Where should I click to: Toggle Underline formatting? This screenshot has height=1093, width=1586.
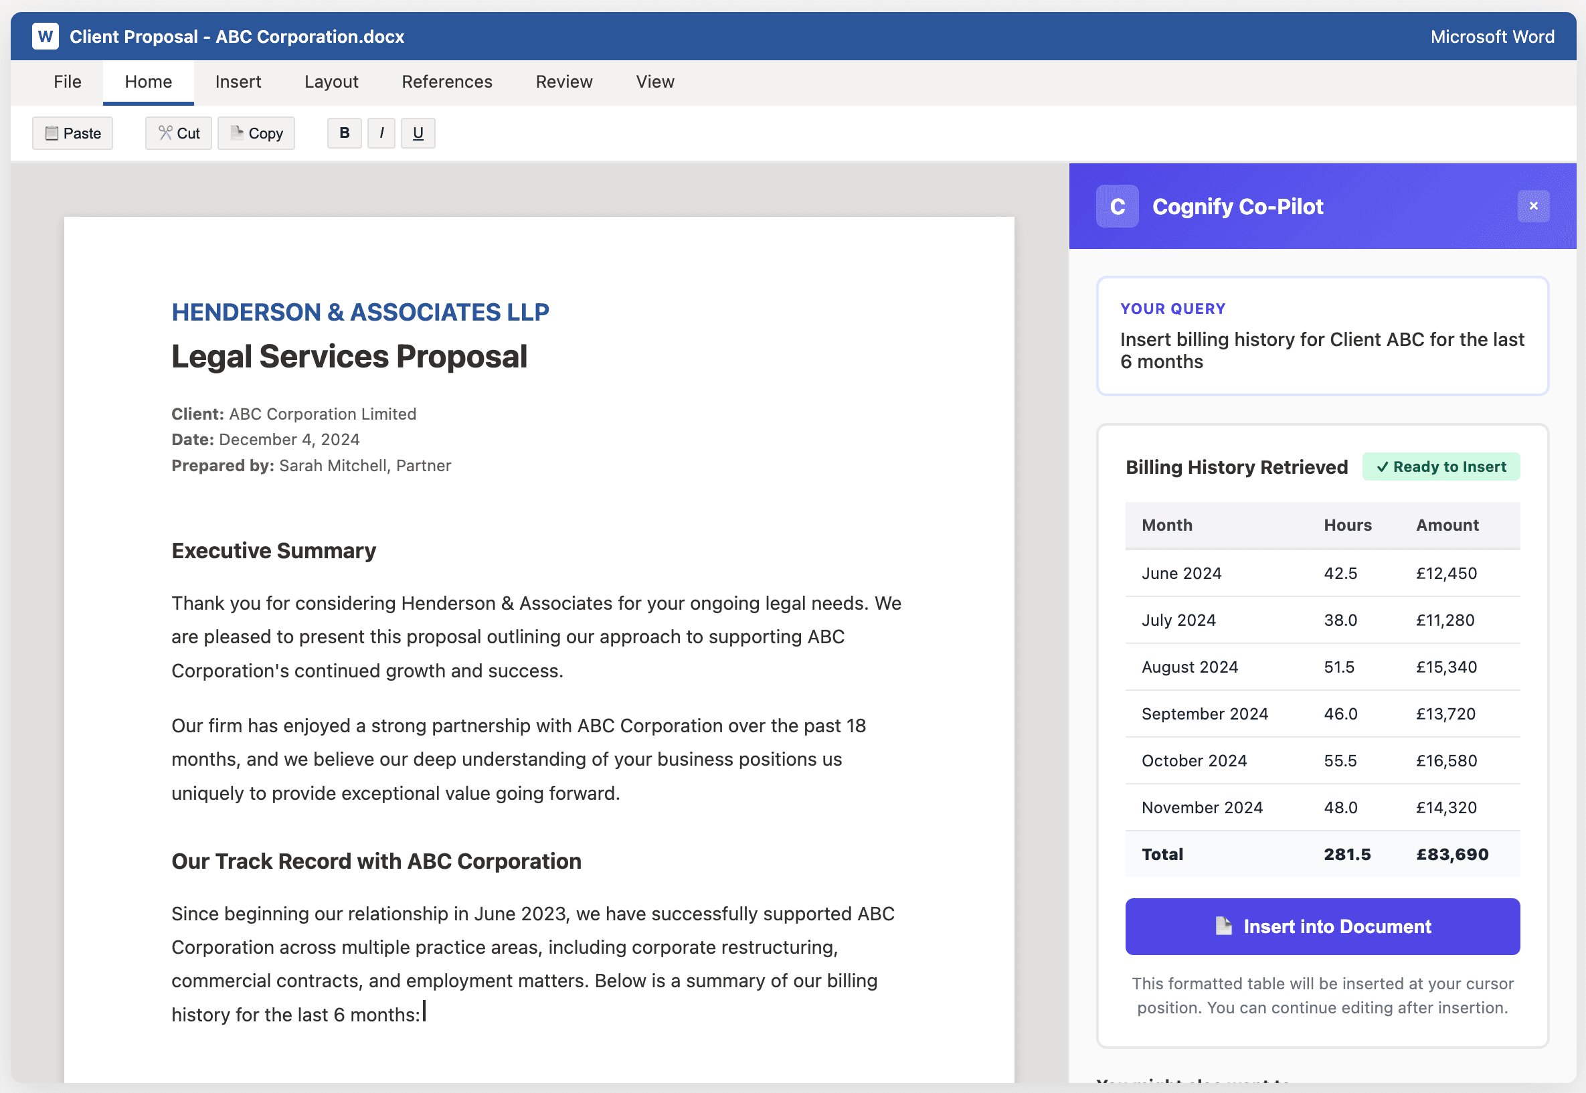[x=418, y=133]
